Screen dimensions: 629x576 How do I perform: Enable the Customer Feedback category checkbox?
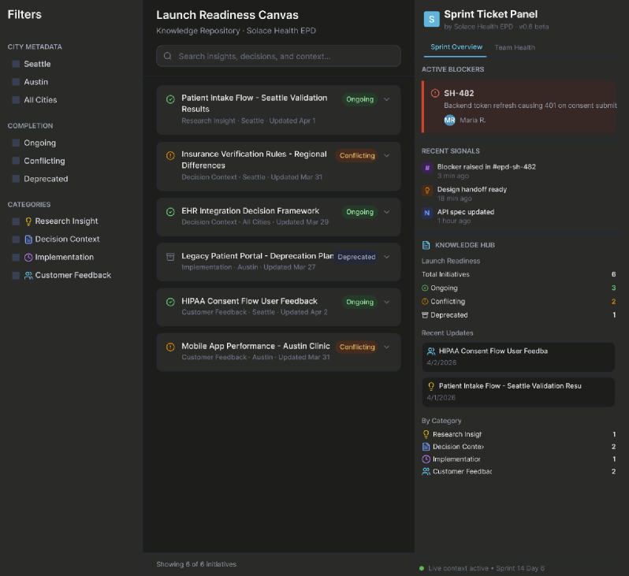(x=16, y=276)
